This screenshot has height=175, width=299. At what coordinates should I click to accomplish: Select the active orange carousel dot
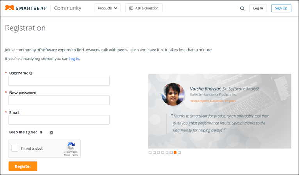coord(175,152)
